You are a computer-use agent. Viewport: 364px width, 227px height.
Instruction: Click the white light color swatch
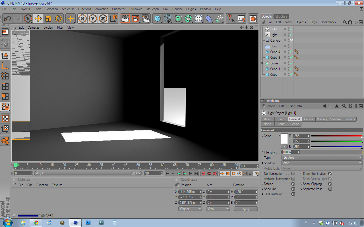(284, 138)
